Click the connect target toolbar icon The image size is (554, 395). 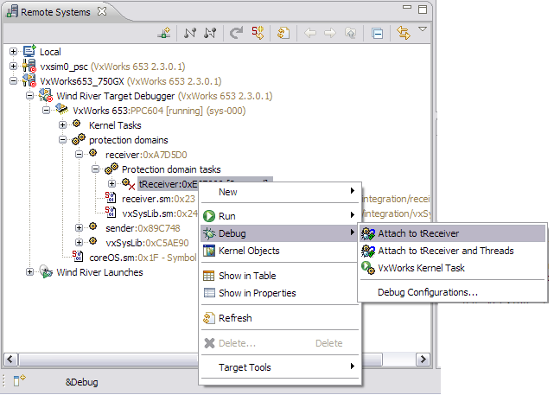tap(190, 33)
